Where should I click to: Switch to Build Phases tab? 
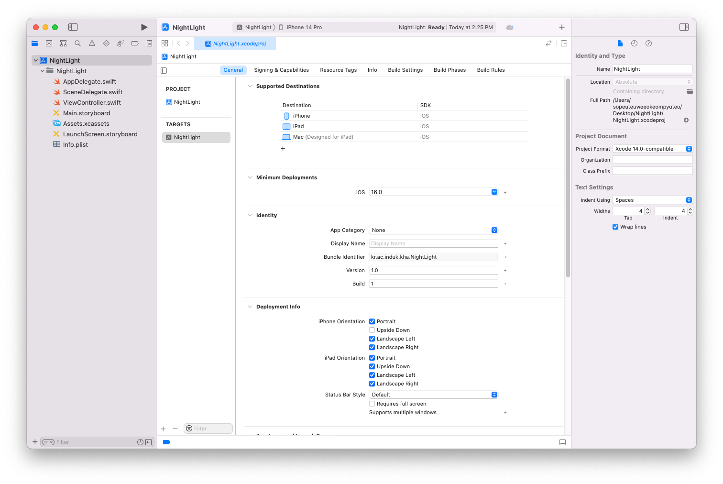pos(449,70)
